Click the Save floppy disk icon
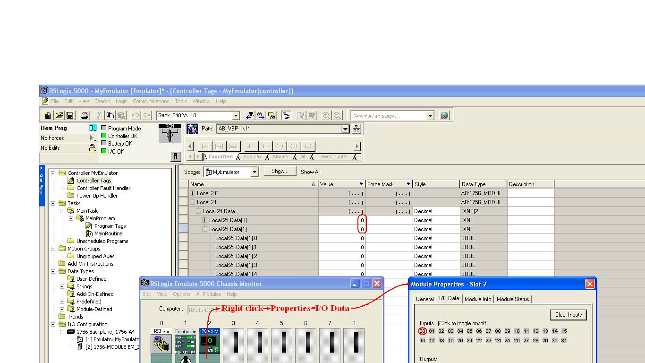 [x=70, y=115]
